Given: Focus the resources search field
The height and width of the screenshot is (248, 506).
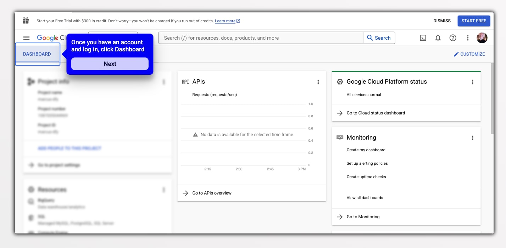Looking at the screenshot, I should [261, 38].
